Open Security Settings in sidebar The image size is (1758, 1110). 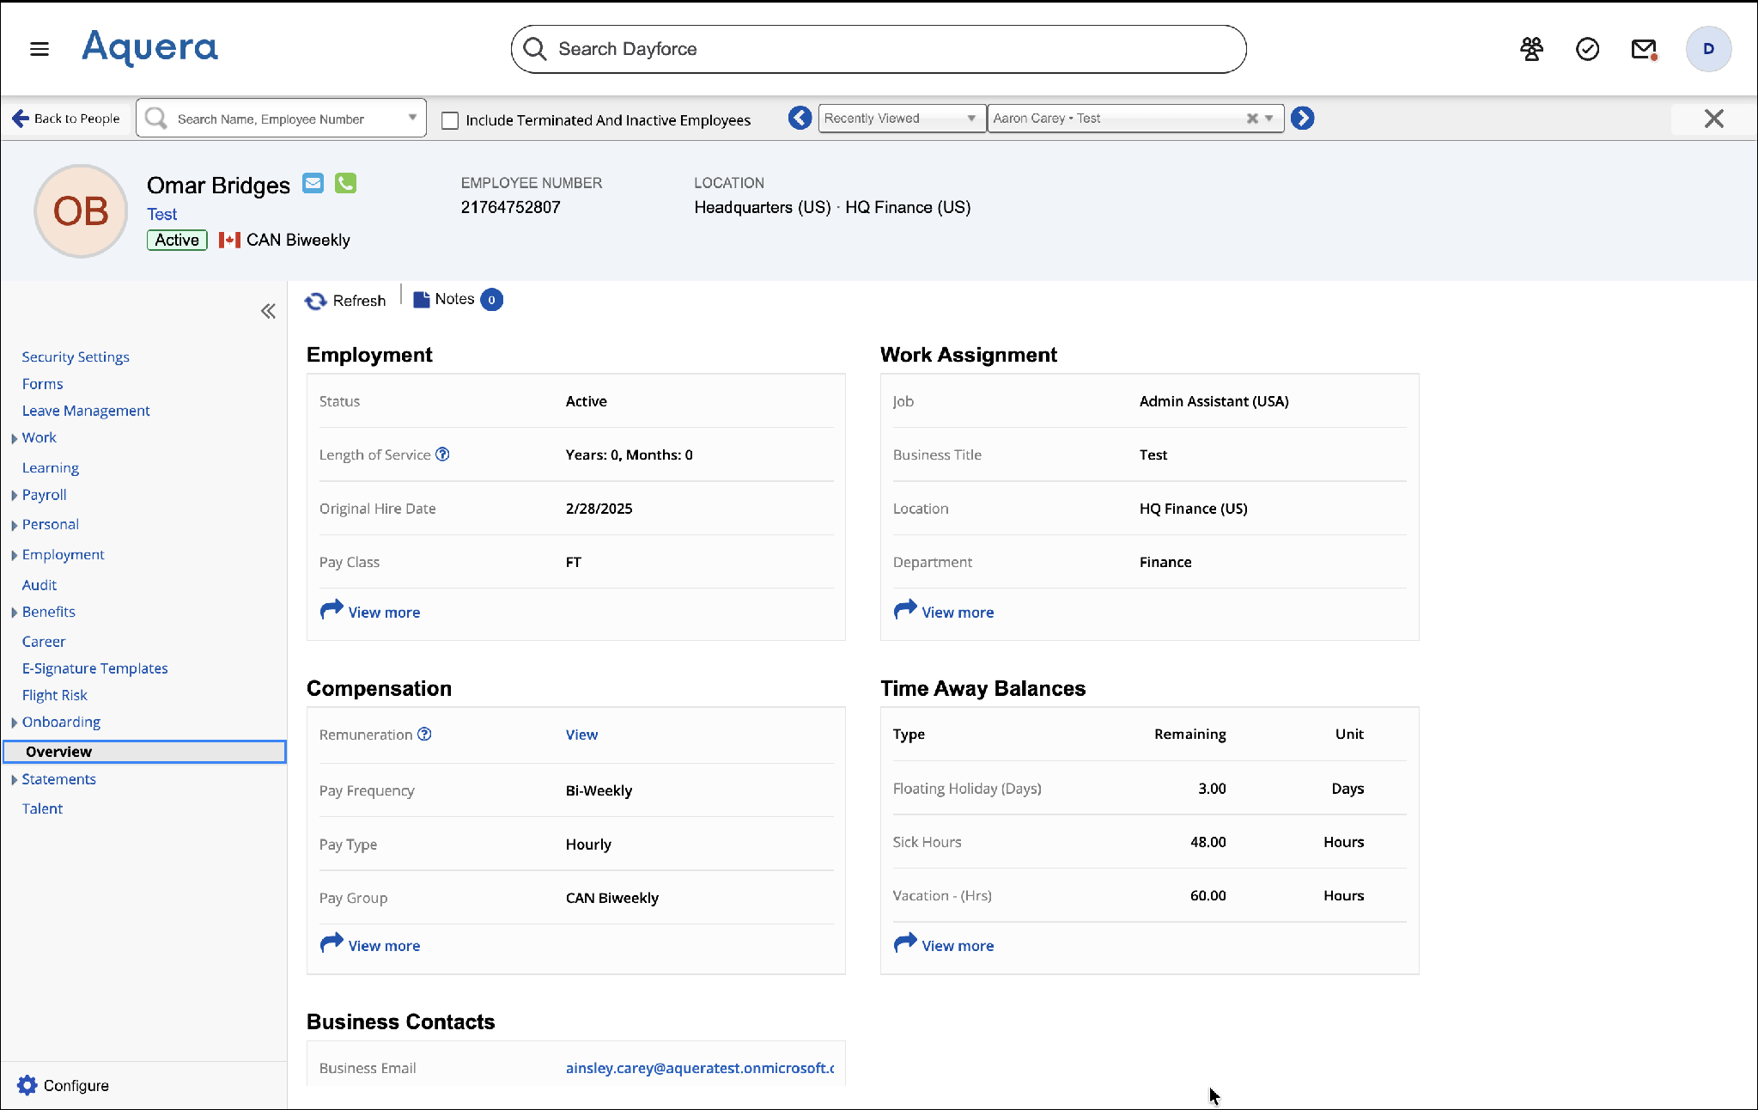coord(76,357)
